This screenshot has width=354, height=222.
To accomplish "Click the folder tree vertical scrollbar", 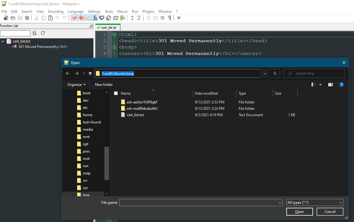I will [x=107, y=163].
